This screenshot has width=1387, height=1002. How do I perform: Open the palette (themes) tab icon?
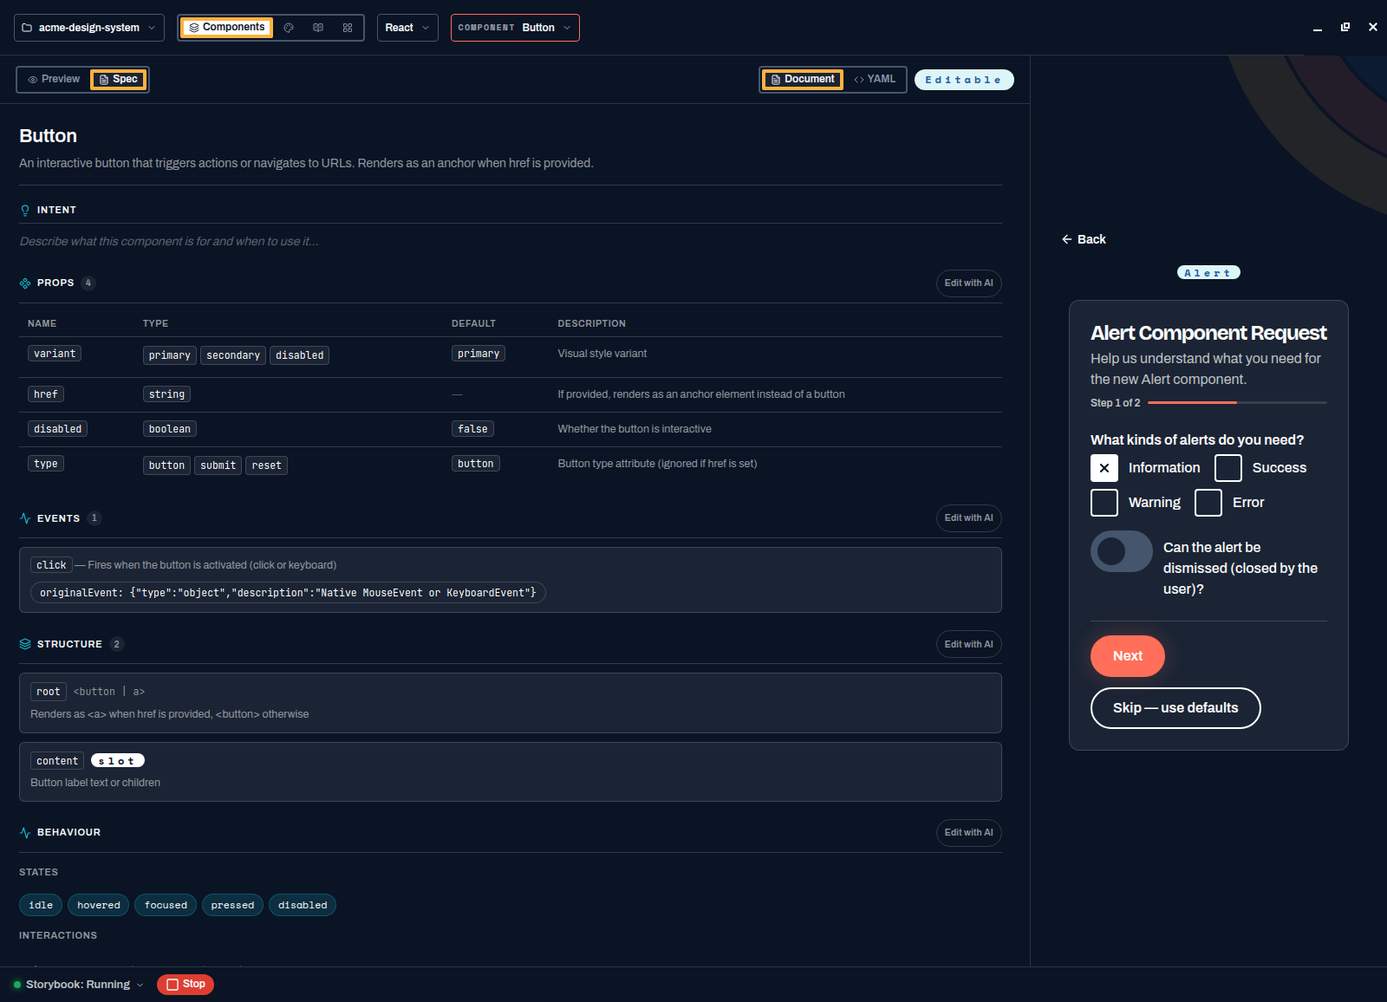[x=289, y=28]
